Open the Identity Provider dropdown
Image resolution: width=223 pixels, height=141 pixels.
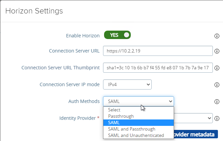193,118
